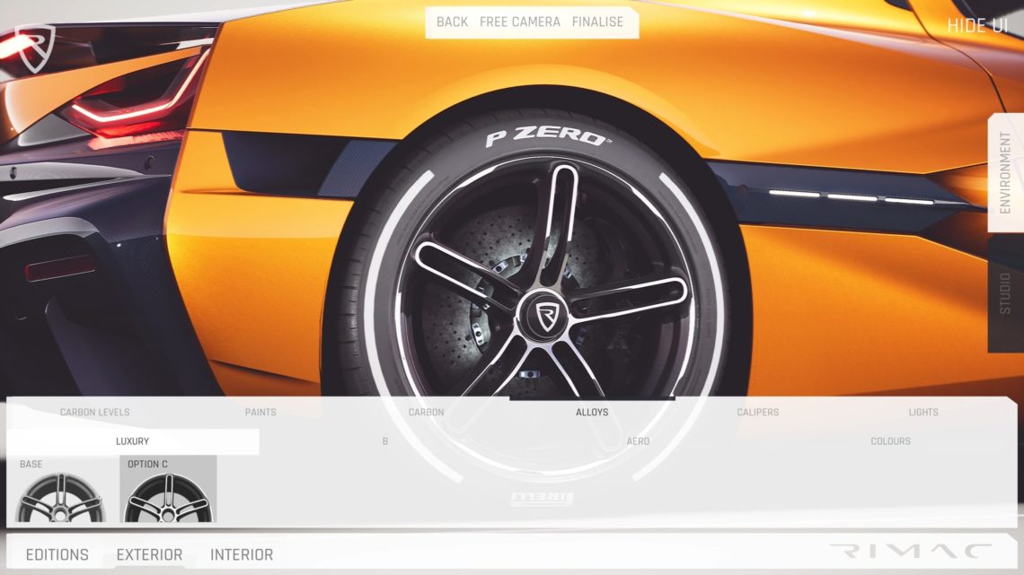1024x575 pixels.
Task: Open the CARBON category
Action: (x=427, y=412)
